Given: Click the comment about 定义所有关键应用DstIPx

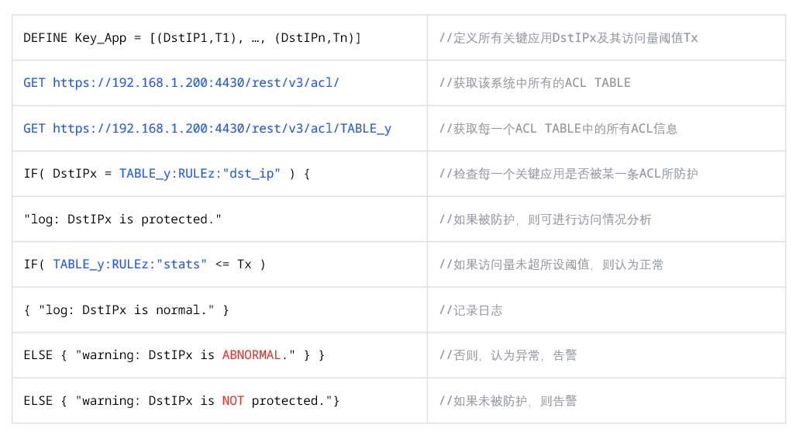Looking at the screenshot, I should [569, 37].
